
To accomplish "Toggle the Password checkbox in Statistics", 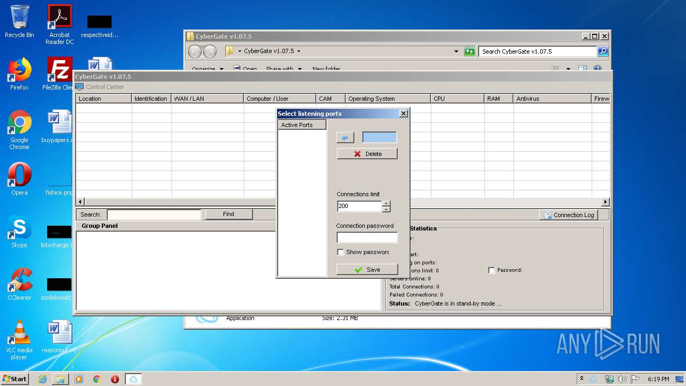I will pyautogui.click(x=491, y=270).
